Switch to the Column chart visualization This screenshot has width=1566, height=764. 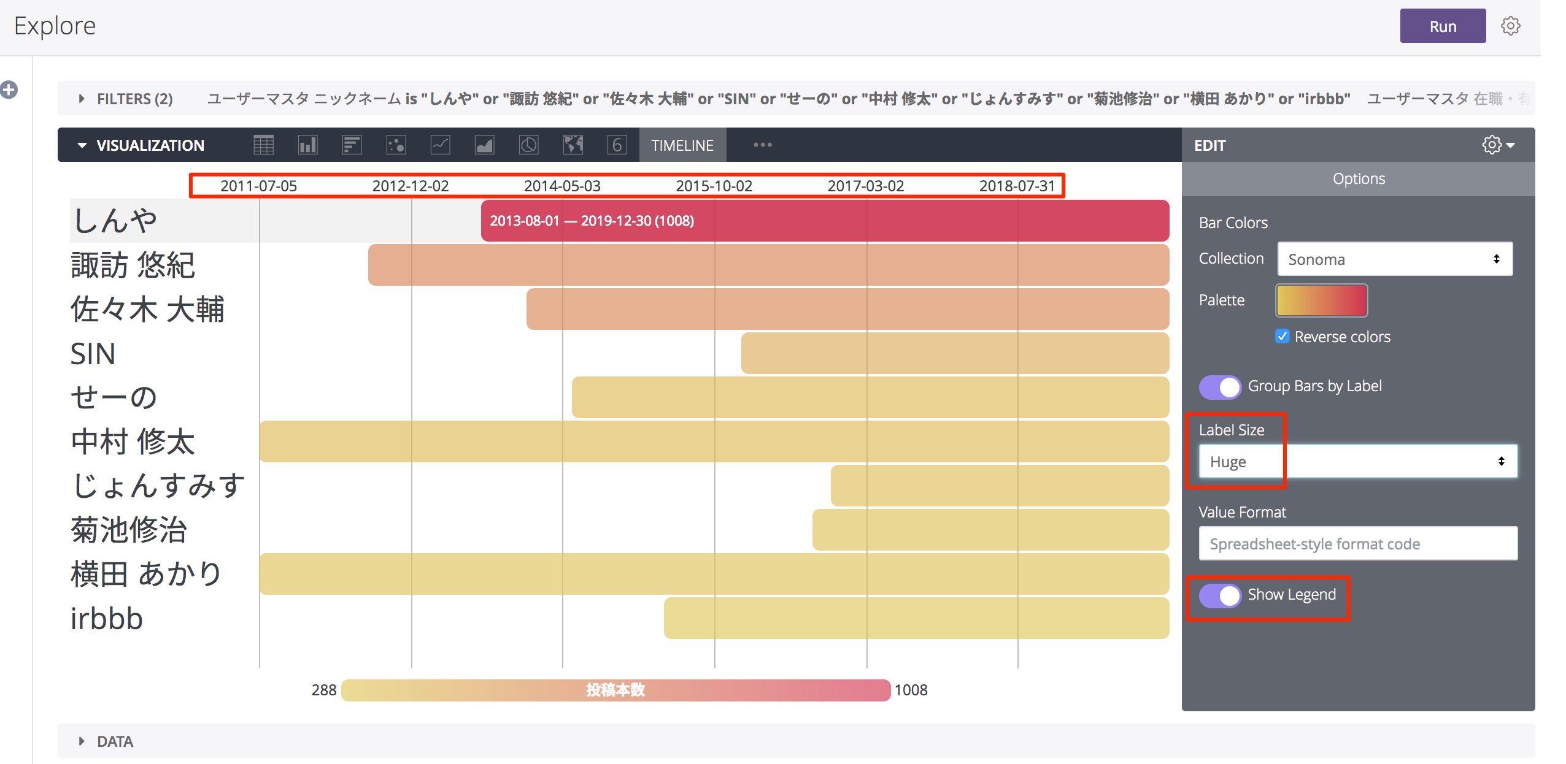coord(307,145)
